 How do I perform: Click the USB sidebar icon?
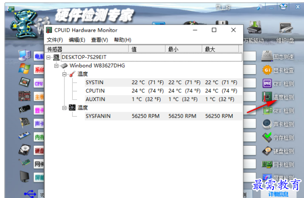coord(30,194)
